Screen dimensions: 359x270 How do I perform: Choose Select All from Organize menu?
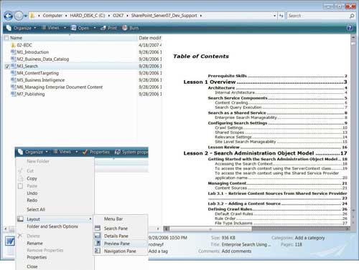(x=36, y=210)
